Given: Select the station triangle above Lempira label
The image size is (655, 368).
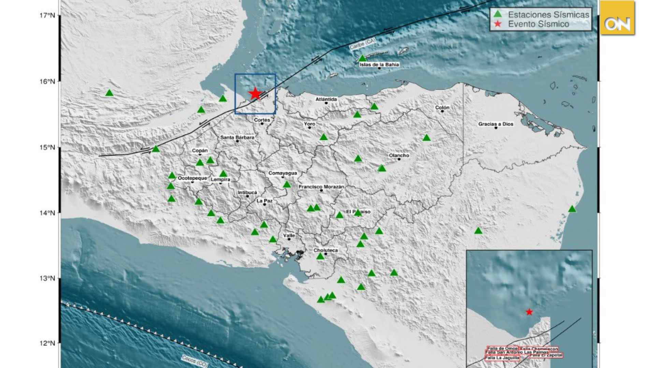Looking at the screenshot, I should (x=223, y=174).
